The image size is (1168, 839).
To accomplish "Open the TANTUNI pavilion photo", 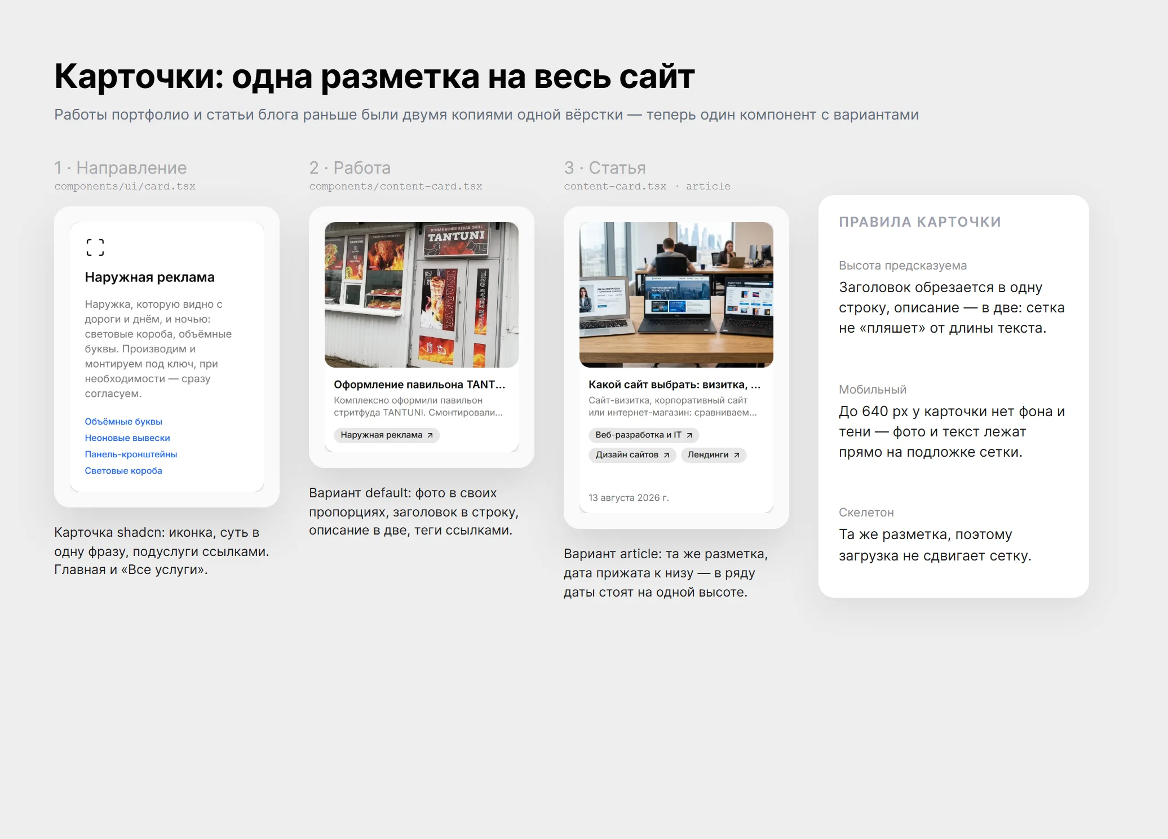I will point(422,294).
